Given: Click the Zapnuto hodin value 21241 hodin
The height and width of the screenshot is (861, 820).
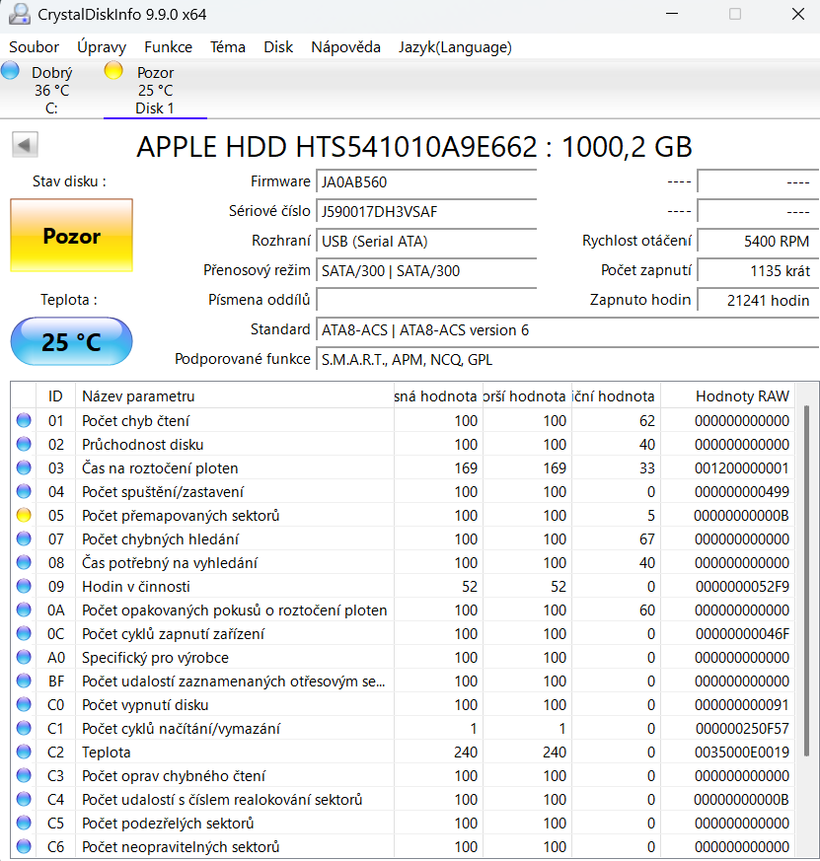Looking at the screenshot, I should [758, 301].
